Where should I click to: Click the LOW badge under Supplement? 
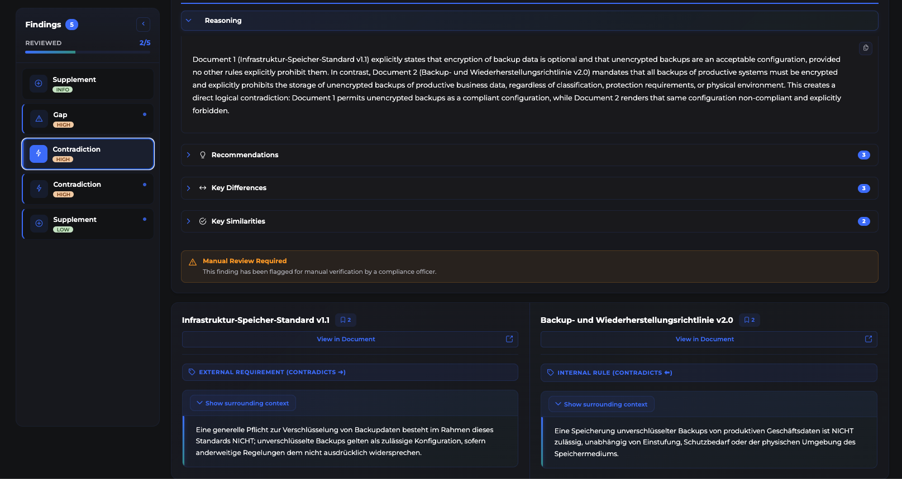(63, 230)
